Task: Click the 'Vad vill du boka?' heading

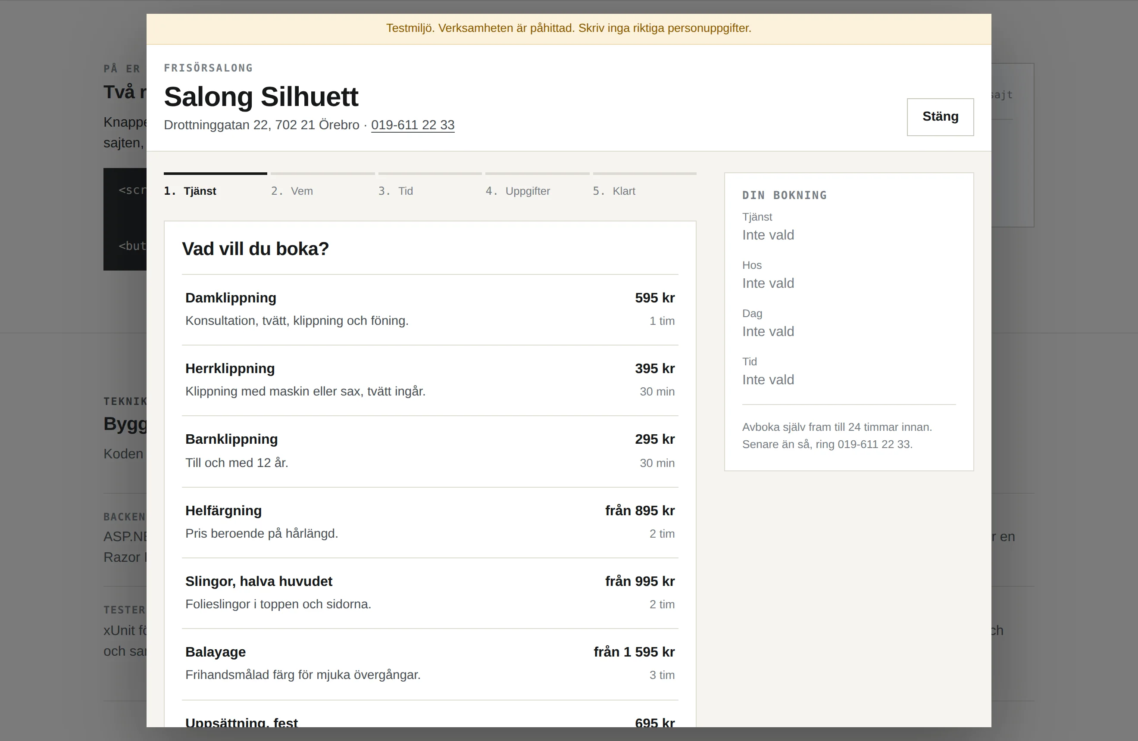Action: click(255, 249)
